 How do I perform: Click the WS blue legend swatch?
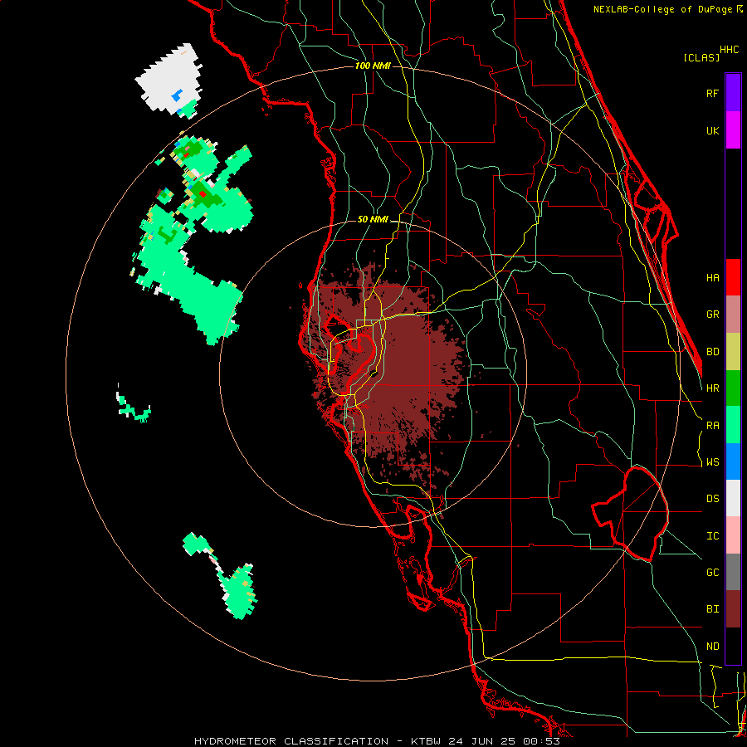click(x=733, y=461)
